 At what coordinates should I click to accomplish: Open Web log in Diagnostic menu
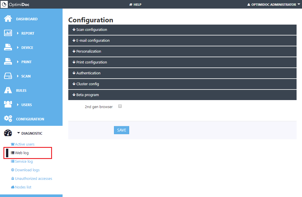[x=22, y=153]
